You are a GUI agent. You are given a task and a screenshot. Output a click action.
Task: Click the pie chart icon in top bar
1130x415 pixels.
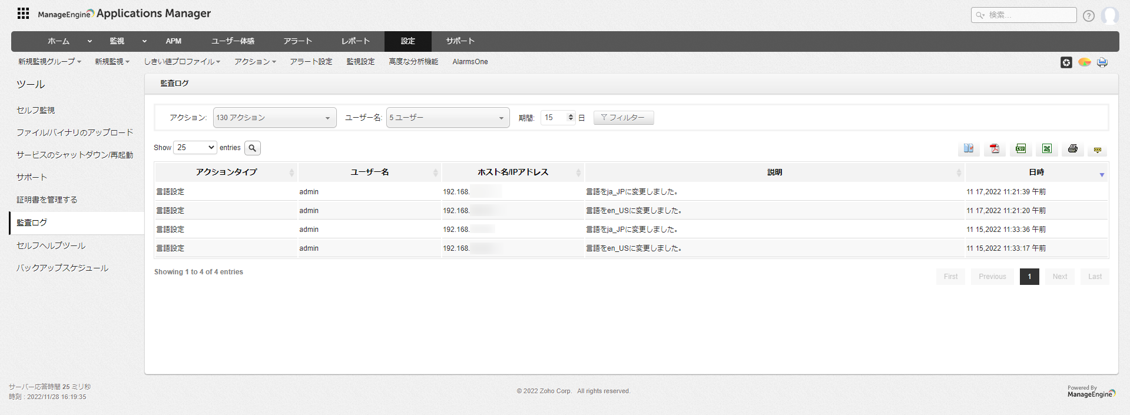[1084, 62]
